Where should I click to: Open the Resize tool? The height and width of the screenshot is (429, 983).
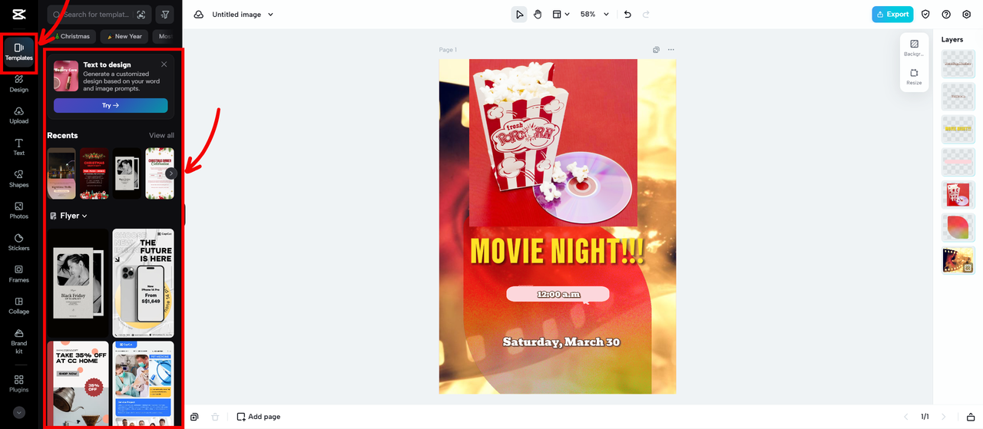coord(914,77)
